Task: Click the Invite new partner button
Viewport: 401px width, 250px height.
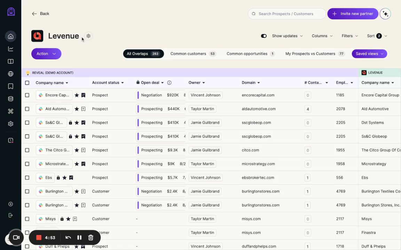Action: pos(353,14)
